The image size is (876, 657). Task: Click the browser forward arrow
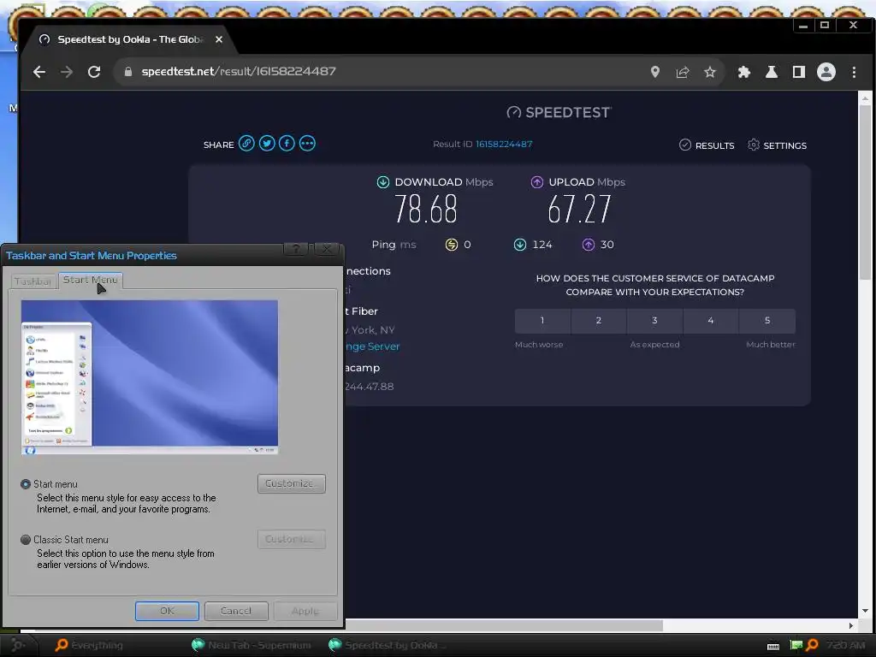click(x=67, y=72)
